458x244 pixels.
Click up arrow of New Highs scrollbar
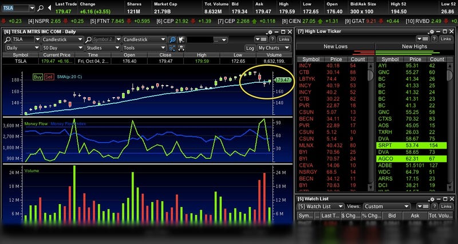(x=451, y=66)
